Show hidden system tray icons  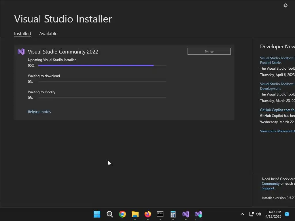(242, 214)
